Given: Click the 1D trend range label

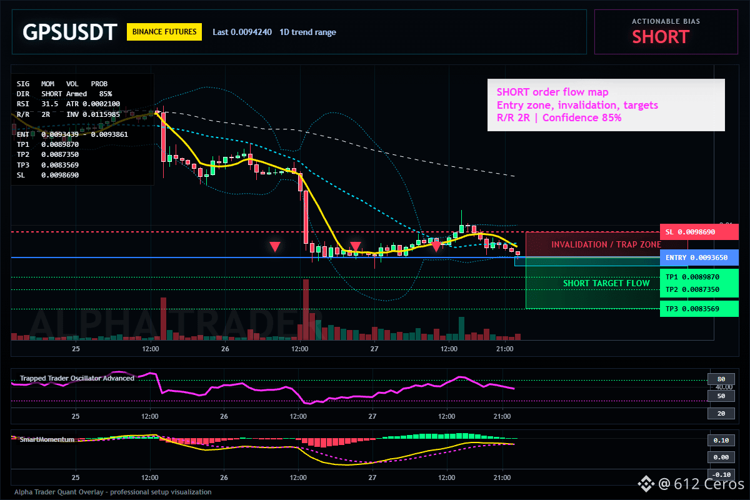Looking at the screenshot, I should [307, 32].
